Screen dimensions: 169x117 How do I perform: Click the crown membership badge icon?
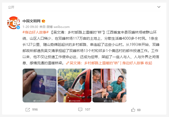[43, 21]
